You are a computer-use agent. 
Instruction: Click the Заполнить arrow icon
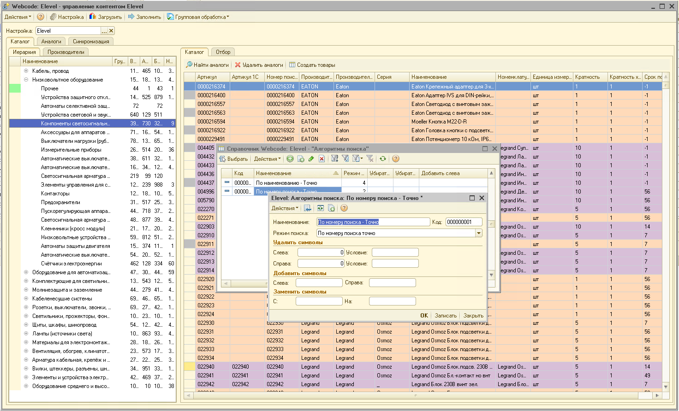click(131, 17)
